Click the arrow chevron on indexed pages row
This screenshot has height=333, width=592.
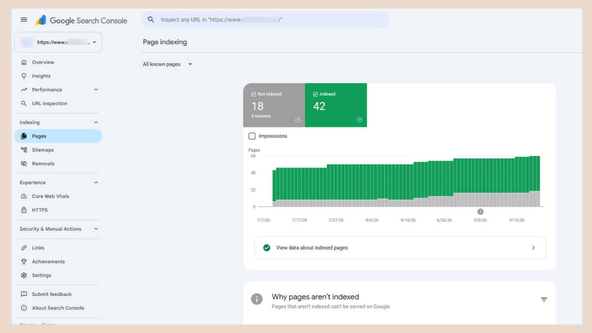click(533, 248)
